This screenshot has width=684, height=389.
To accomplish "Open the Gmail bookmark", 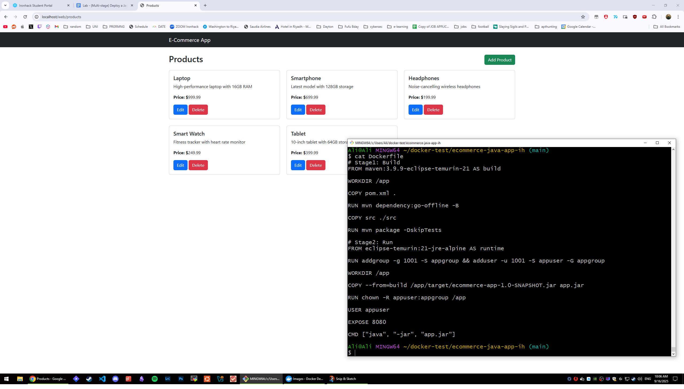I will click(x=56, y=26).
